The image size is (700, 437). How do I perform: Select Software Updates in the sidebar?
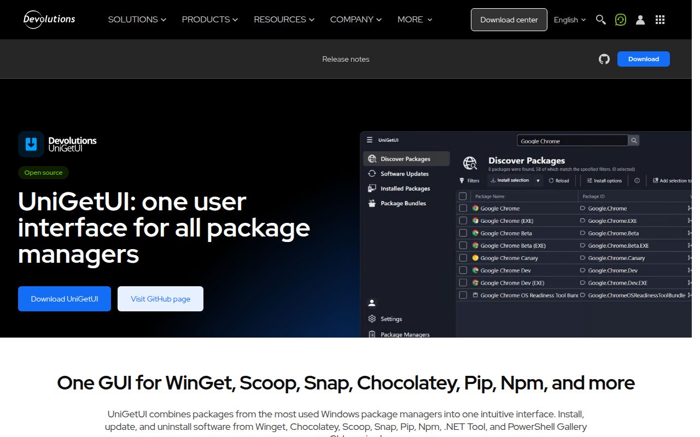(x=406, y=174)
